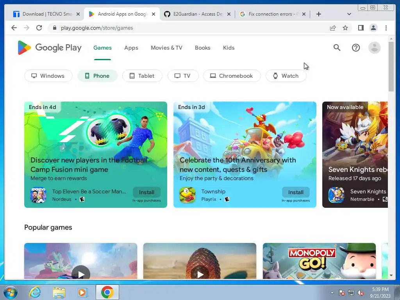400x300 pixels.
Task: Select the Phone device filter chip
Action: [97, 76]
